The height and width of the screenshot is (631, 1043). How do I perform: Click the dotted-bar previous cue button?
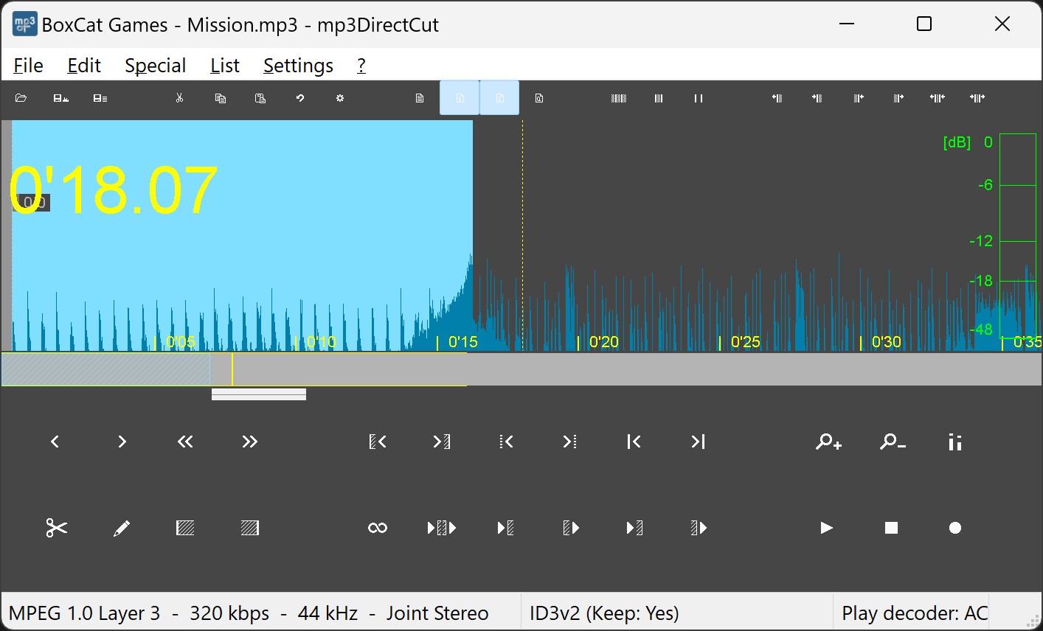506,442
